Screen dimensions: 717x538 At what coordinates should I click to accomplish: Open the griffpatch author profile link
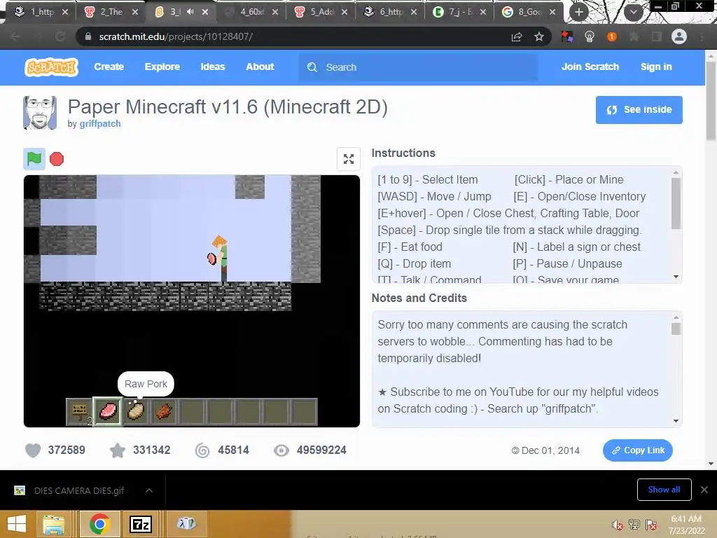[x=100, y=124]
